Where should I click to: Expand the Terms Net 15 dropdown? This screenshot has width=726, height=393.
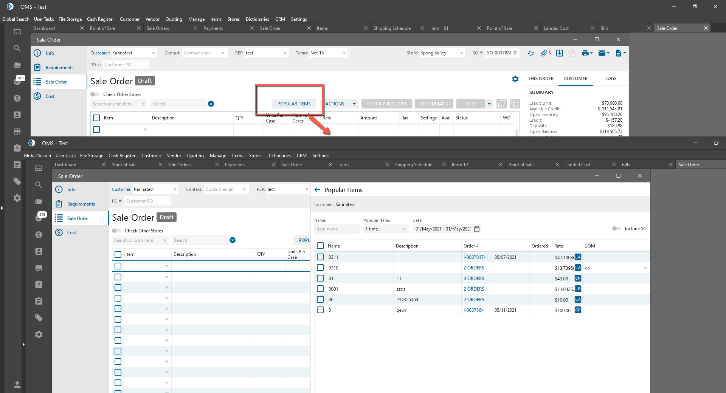[x=344, y=53]
